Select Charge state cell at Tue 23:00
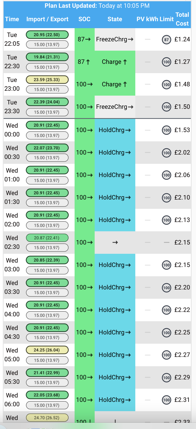The image size is (196, 429). pos(115,84)
